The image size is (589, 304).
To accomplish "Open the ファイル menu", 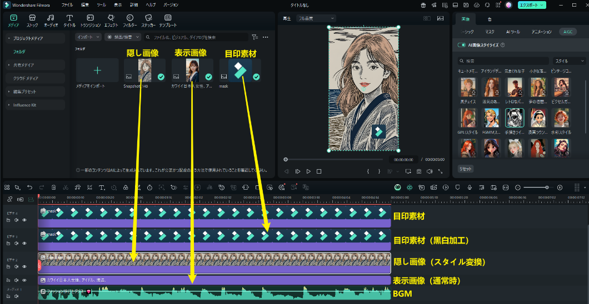I will [x=67, y=5].
